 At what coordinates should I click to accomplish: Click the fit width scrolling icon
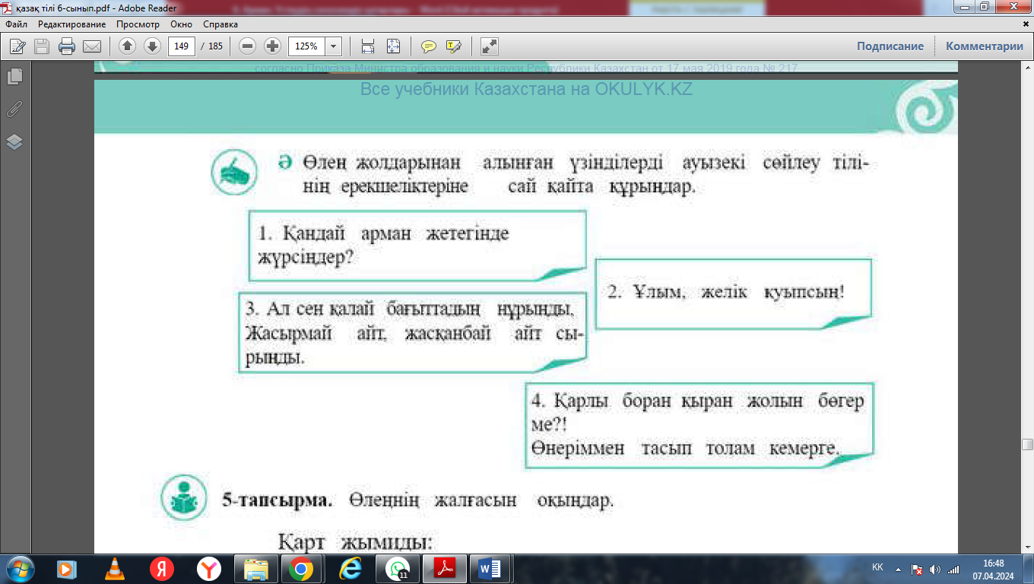click(x=368, y=46)
